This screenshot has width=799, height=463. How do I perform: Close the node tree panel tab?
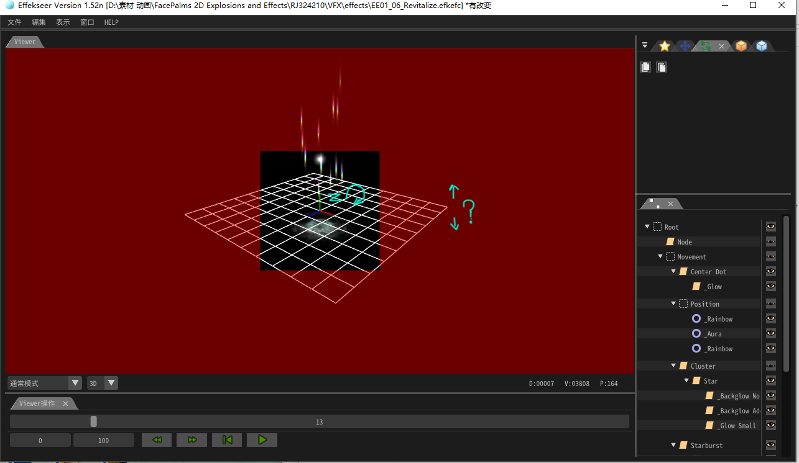pyautogui.click(x=670, y=204)
